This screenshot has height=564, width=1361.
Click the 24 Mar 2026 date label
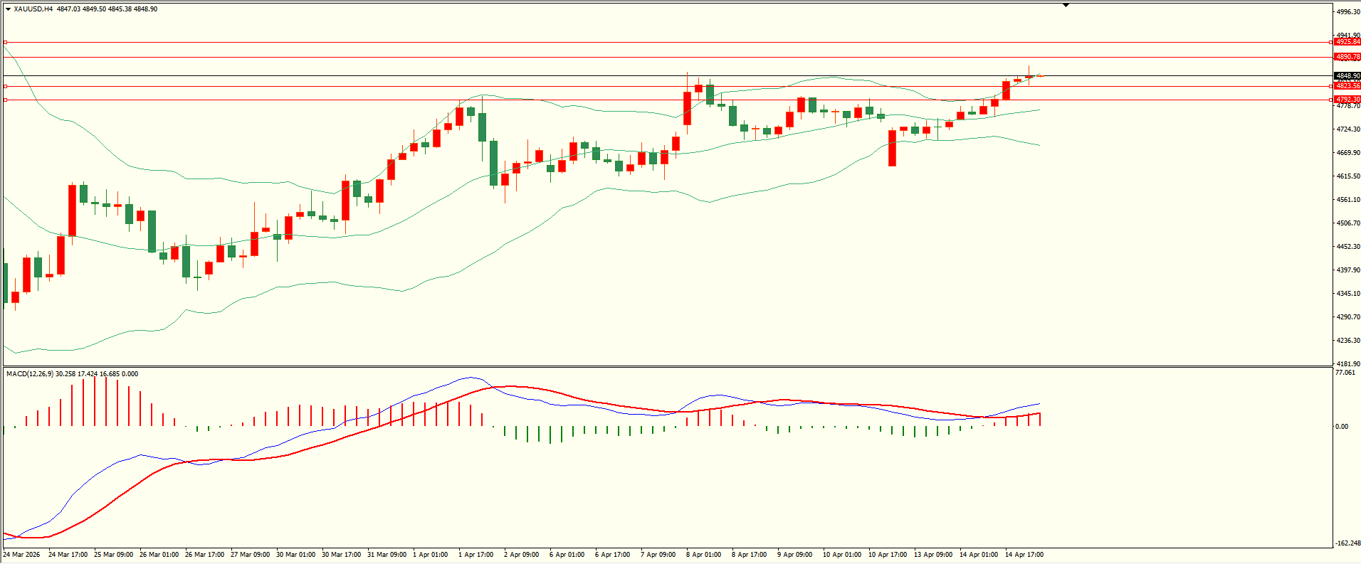(x=21, y=554)
